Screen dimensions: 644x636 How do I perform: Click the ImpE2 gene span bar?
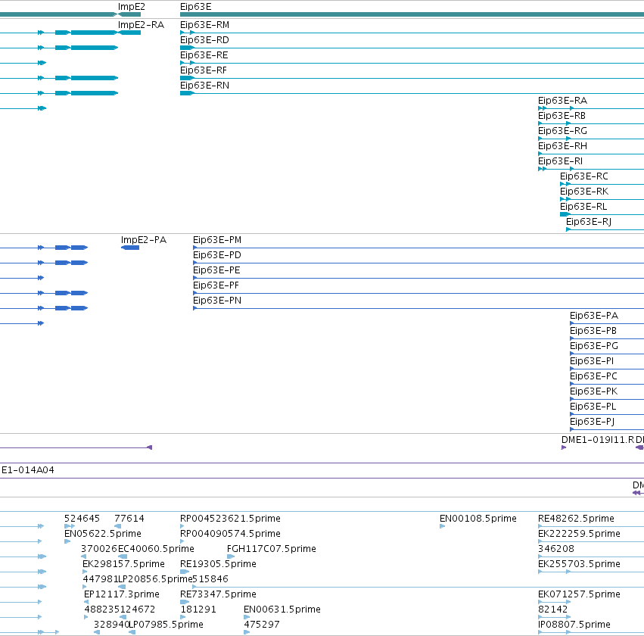tap(129, 15)
